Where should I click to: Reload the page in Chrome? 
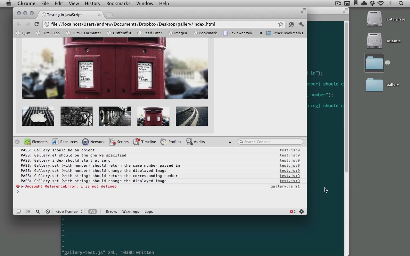[37, 24]
